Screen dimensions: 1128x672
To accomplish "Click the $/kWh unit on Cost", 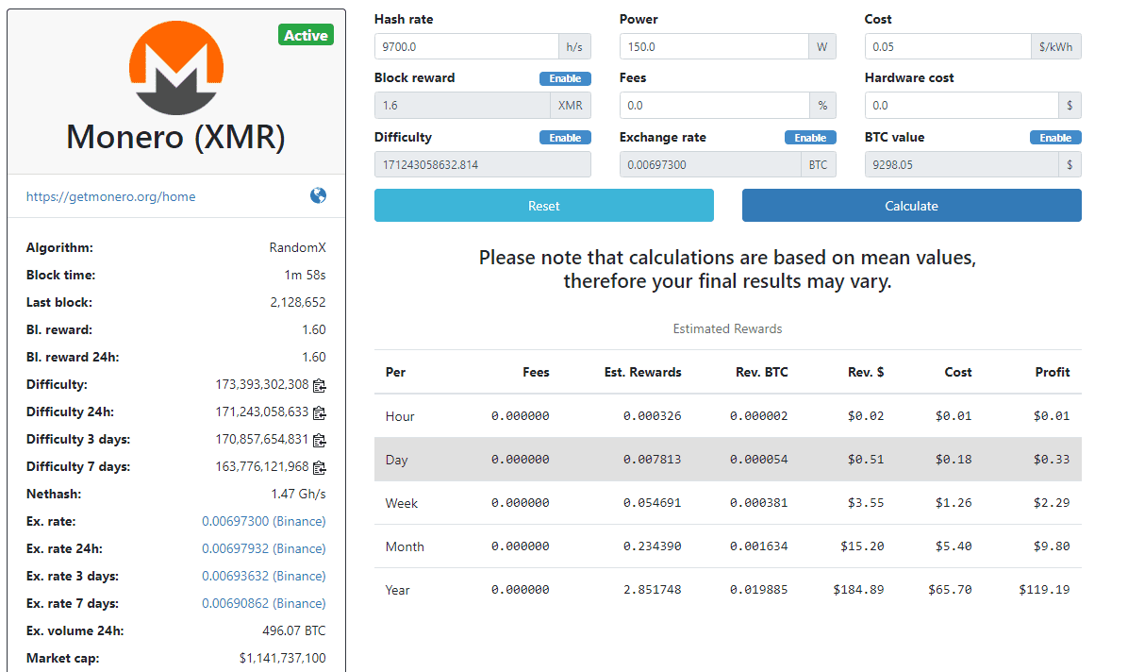I will coord(1055,47).
